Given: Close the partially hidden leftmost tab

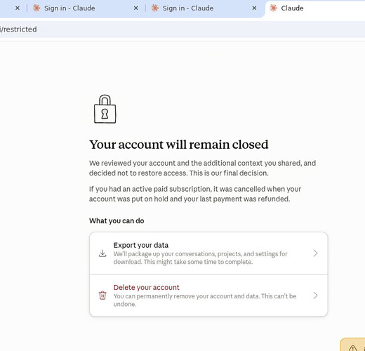Looking at the screenshot, I should pos(18,8).
